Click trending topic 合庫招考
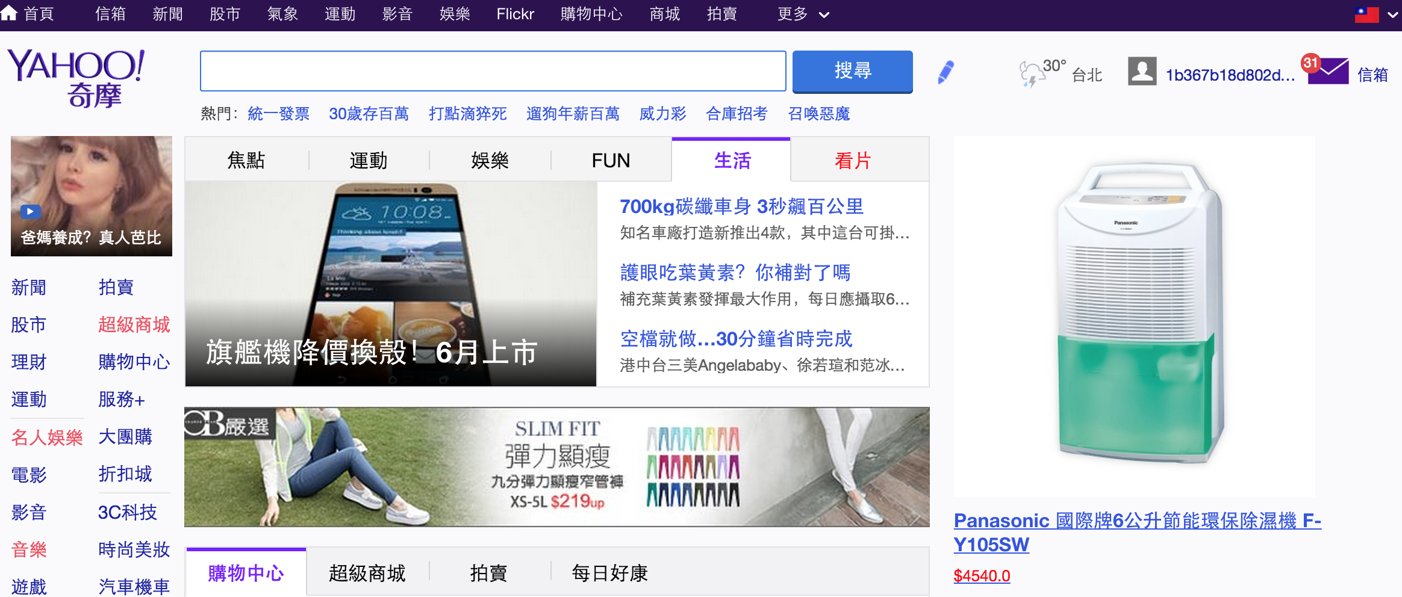The height and width of the screenshot is (597, 1402). [737, 114]
